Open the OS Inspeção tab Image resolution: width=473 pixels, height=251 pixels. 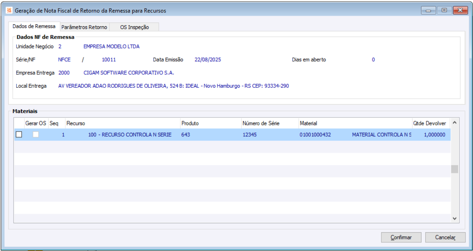point(134,27)
